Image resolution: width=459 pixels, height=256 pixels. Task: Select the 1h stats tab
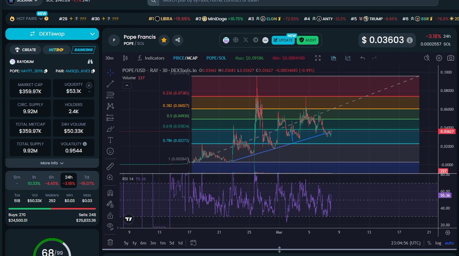click(x=34, y=180)
